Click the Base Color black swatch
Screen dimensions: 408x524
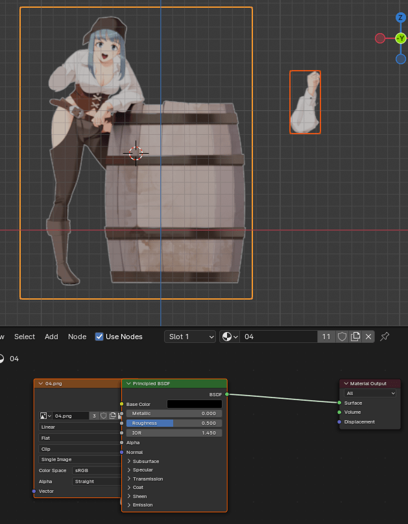click(x=194, y=404)
